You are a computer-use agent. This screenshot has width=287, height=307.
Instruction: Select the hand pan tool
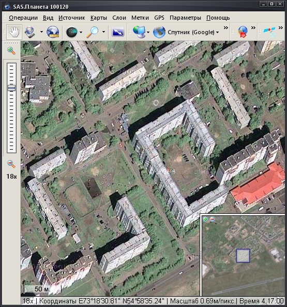[x=14, y=32]
